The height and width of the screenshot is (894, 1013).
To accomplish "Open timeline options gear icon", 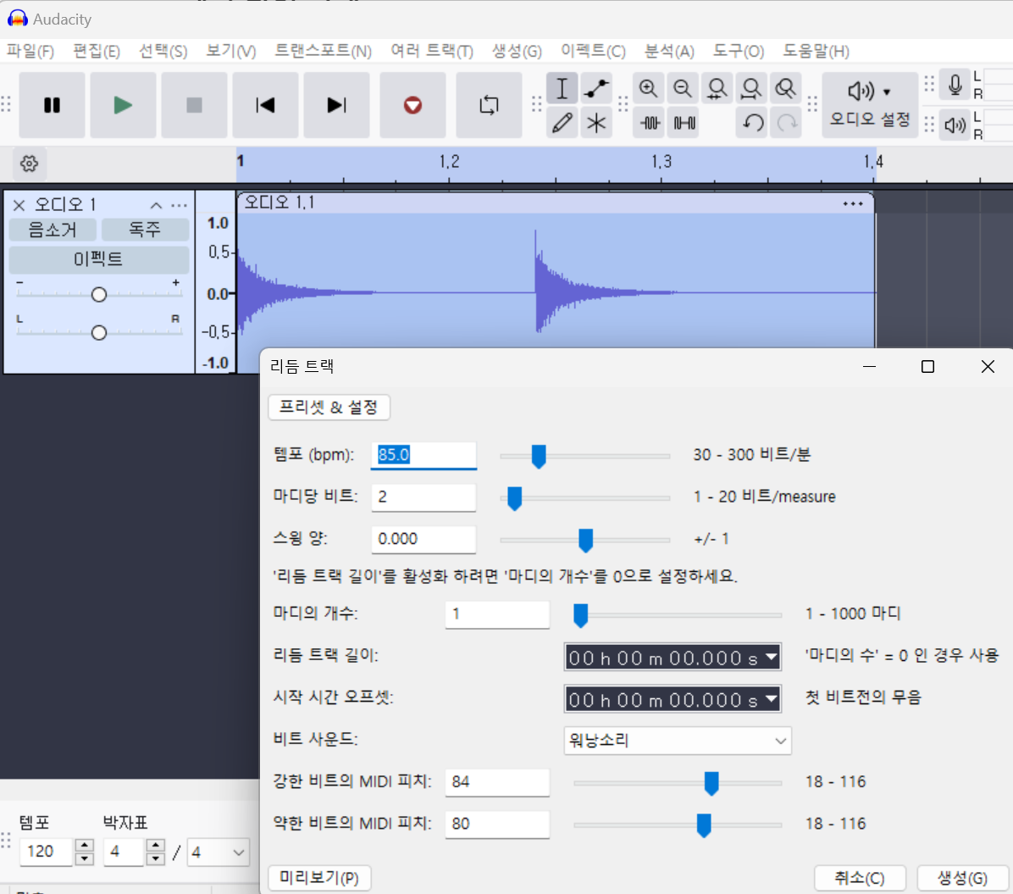I will pos(29,164).
